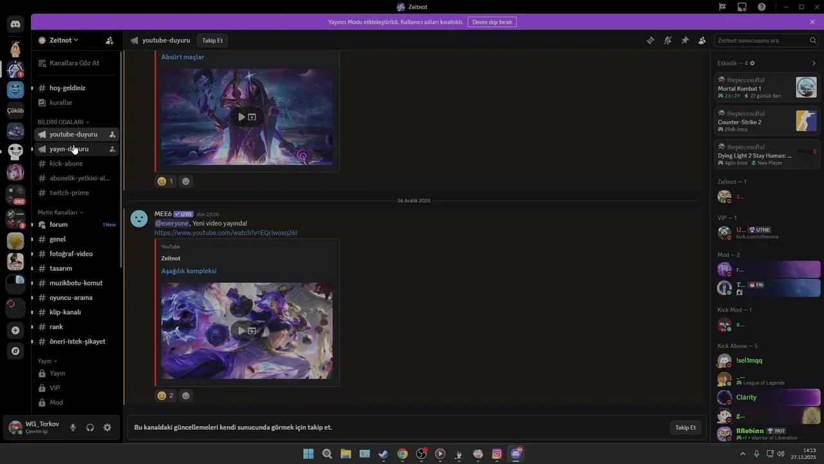Collapse Metin Kanalları category
Image resolution: width=824 pixels, height=464 pixels.
click(x=61, y=212)
